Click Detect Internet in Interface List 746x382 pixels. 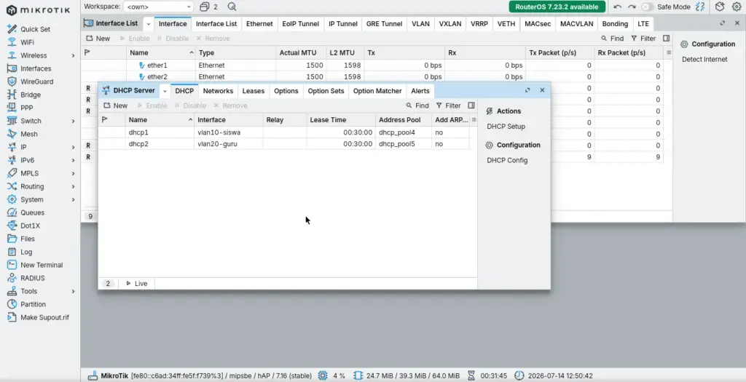[704, 60]
